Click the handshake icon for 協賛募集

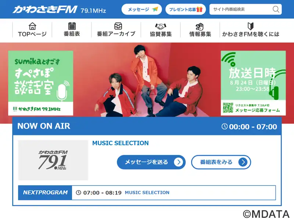tap(161, 26)
